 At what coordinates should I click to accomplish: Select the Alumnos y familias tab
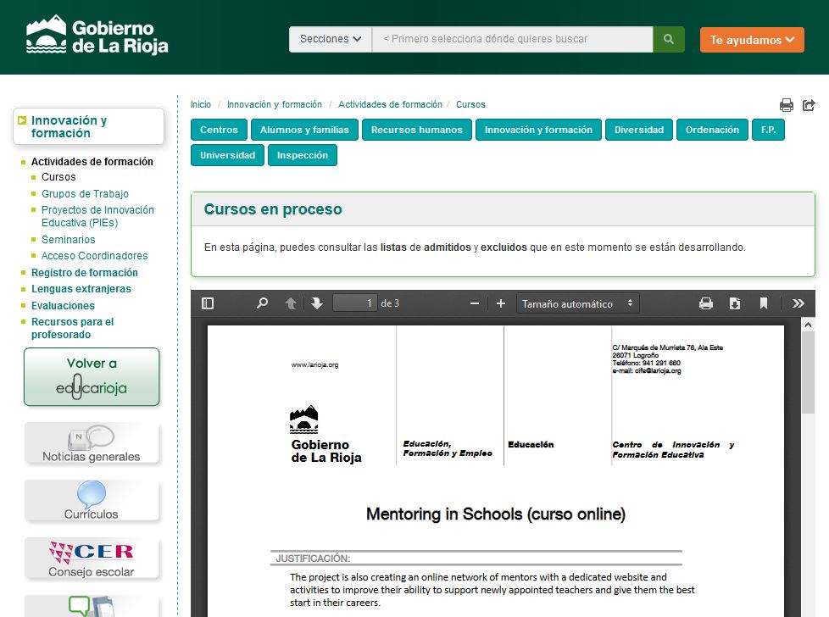[x=304, y=130]
